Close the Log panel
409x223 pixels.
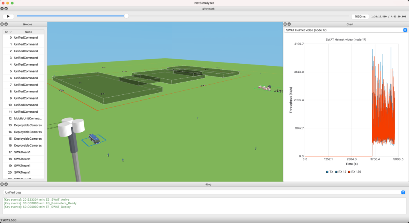(x=2, y=184)
